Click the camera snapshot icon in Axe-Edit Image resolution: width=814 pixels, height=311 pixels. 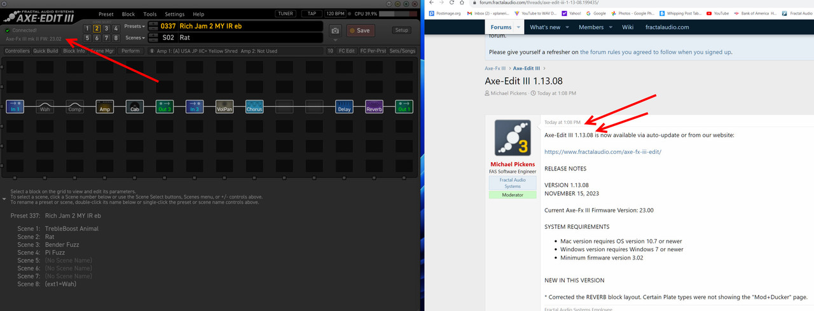click(335, 31)
